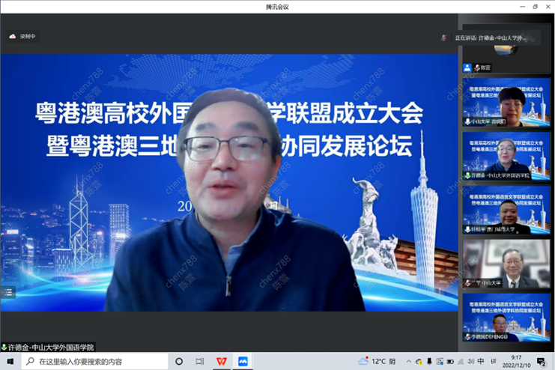The image size is (555, 370).
Task: Open the notification center icon
Action: (x=541, y=362)
